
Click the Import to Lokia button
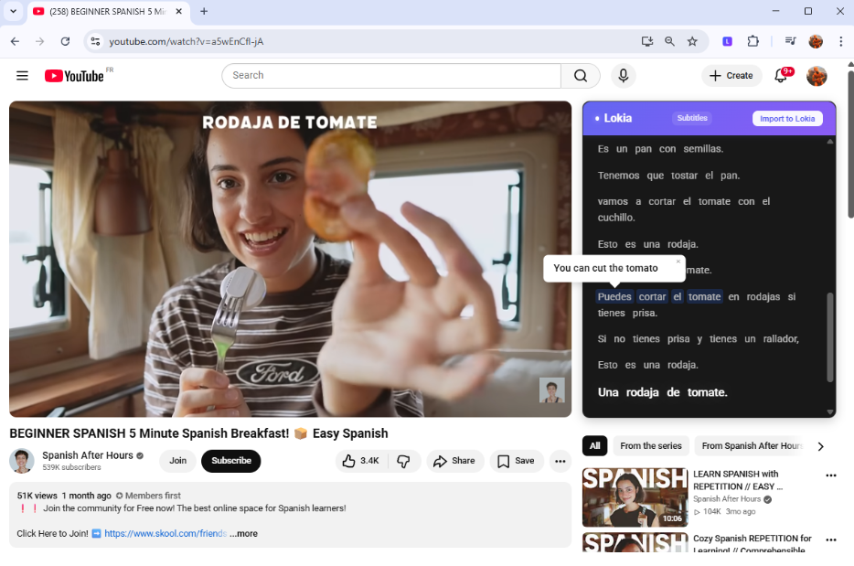787,119
